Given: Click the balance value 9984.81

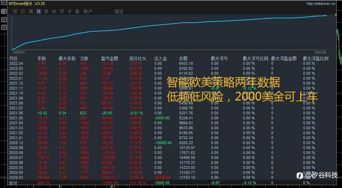Looking at the screenshot, I should 186,123.
